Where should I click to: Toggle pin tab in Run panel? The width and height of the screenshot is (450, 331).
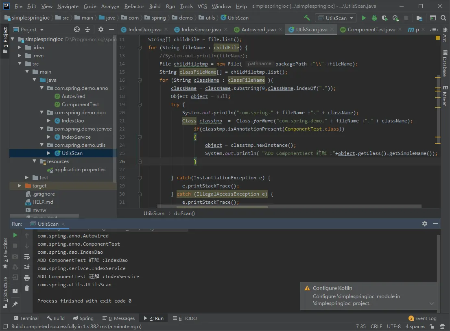click(x=15, y=304)
